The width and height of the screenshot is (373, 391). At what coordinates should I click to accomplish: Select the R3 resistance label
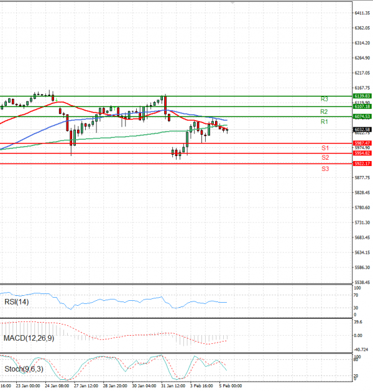[324, 99]
